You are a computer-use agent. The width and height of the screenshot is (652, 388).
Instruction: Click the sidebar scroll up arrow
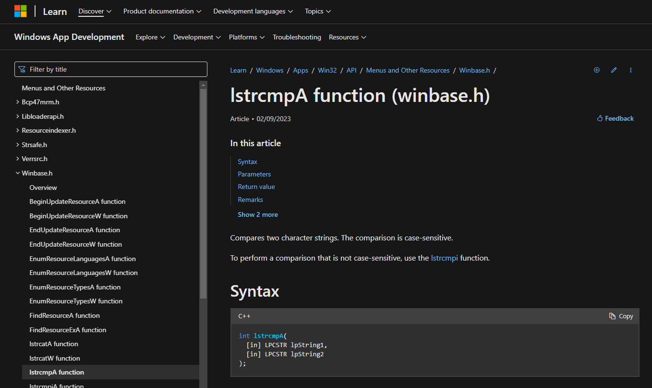pyautogui.click(x=203, y=85)
